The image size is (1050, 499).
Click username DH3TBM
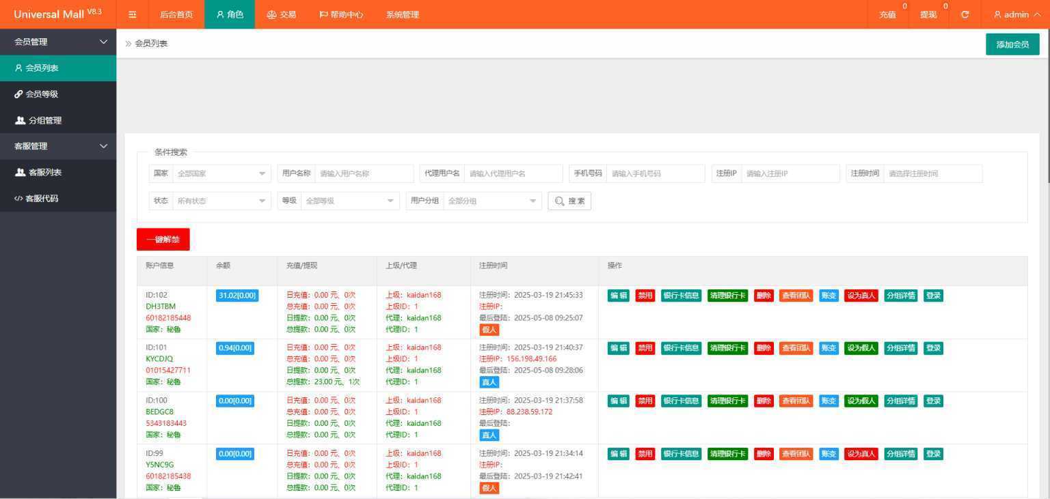point(161,306)
